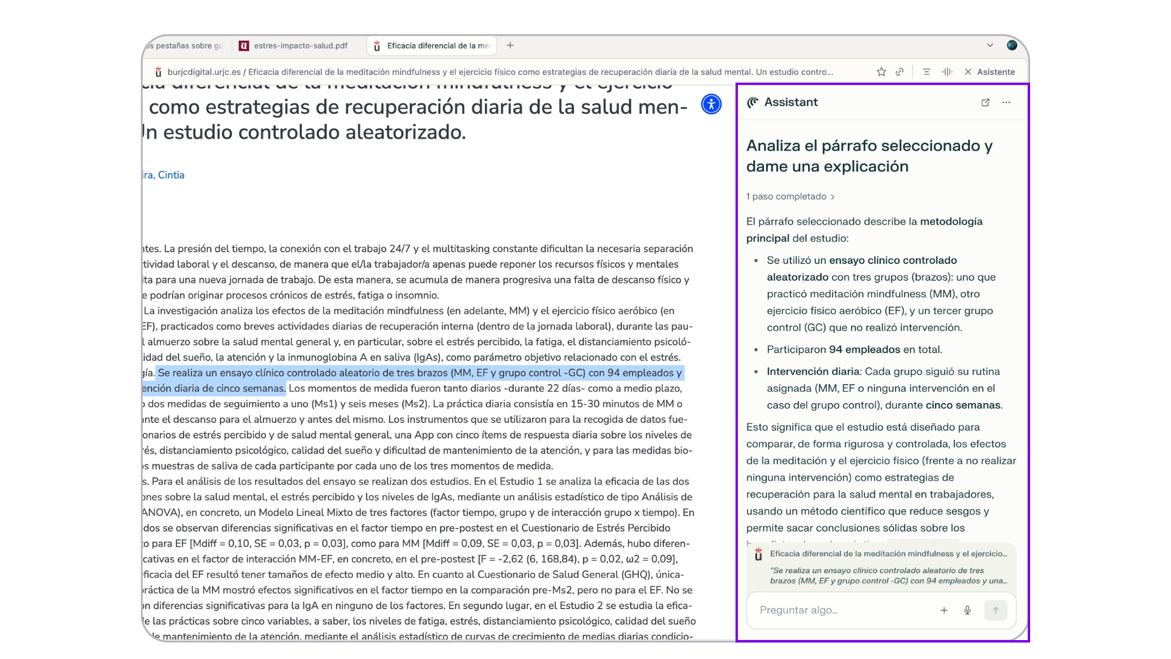Viewport: 1171px width, 659px height.
Task: Bookmark page with the star icon
Action: tap(881, 72)
